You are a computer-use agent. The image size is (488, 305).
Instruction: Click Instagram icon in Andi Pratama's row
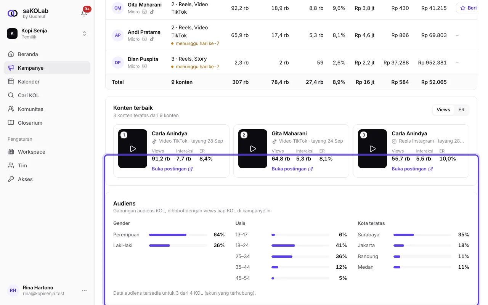point(144,39)
